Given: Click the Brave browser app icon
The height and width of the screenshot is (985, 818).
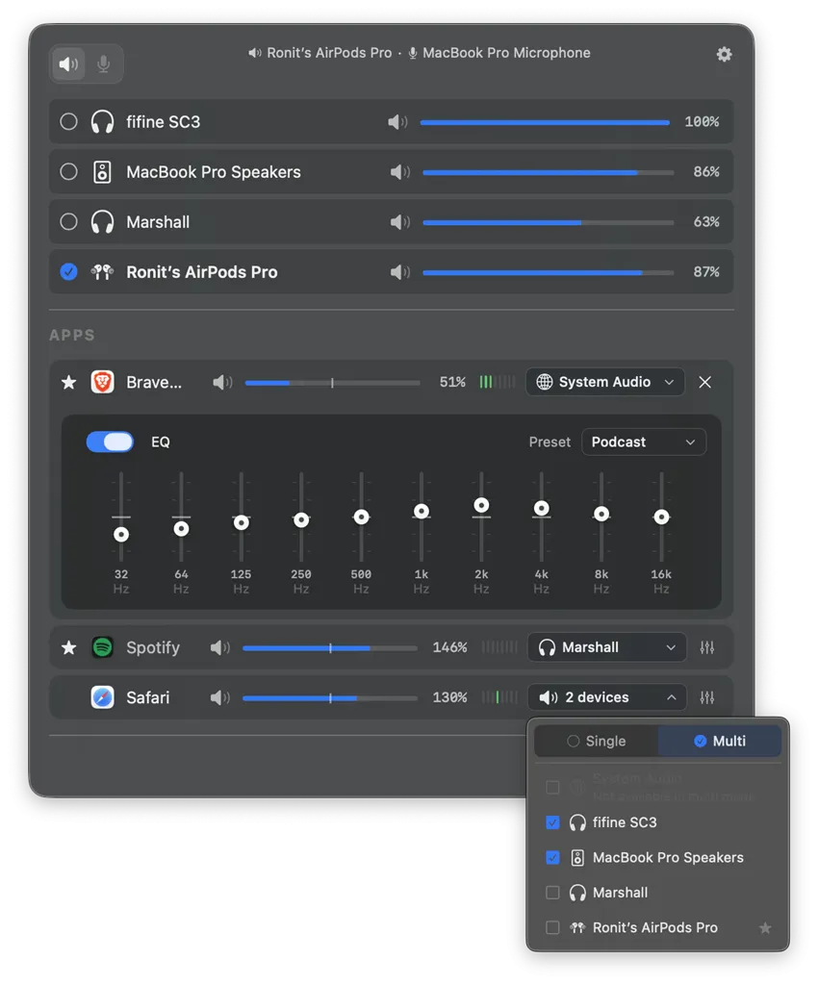Looking at the screenshot, I should (103, 381).
